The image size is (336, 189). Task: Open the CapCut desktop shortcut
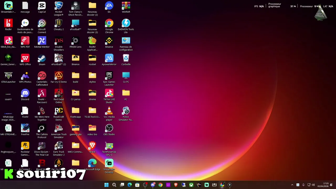(x=42, y=7)
